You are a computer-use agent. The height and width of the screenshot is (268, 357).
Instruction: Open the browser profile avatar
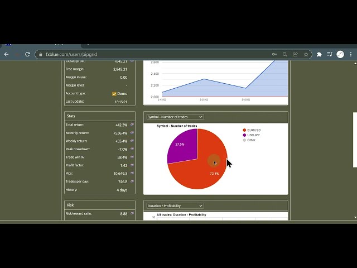point(340,54)
